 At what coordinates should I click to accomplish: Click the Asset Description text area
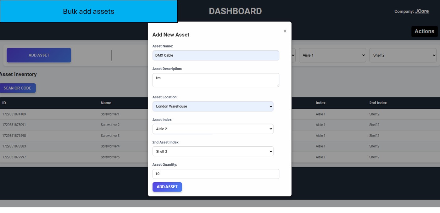[216, 80]
